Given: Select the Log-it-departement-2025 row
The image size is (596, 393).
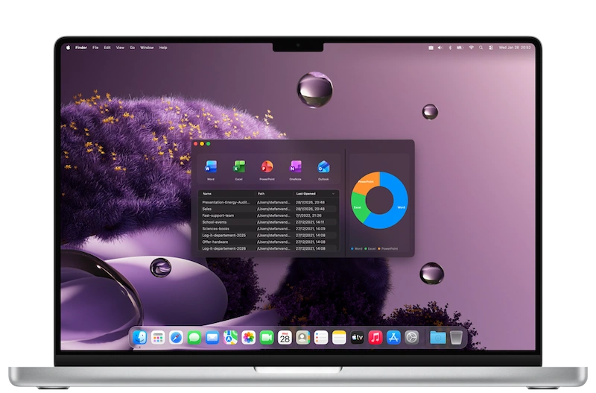Looking at the screenshot, I should pos(268,236).
